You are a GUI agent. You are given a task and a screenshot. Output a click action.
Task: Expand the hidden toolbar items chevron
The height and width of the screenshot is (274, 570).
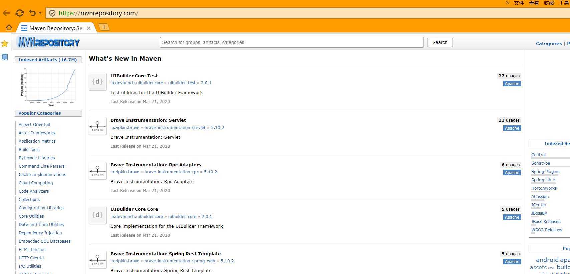pos(508,3)
